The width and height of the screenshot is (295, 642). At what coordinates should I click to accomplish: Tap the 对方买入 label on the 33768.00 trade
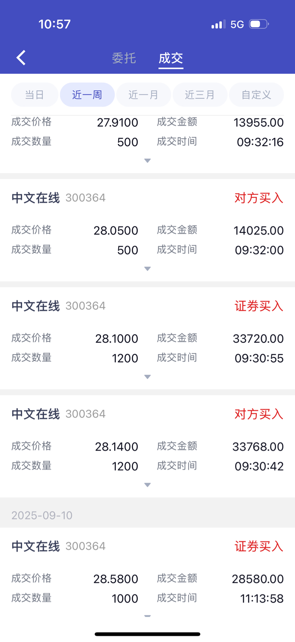(259, 414)
